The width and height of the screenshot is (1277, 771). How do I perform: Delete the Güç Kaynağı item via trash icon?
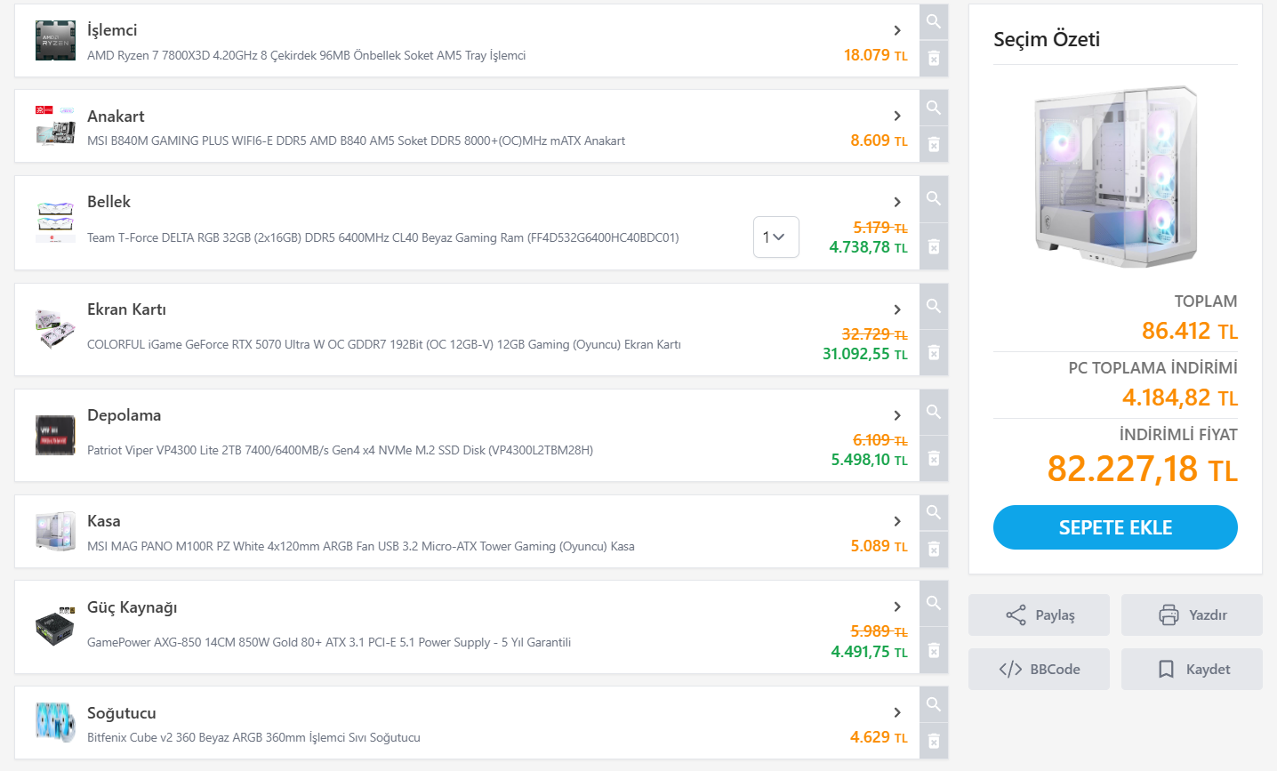coord(934,650)
